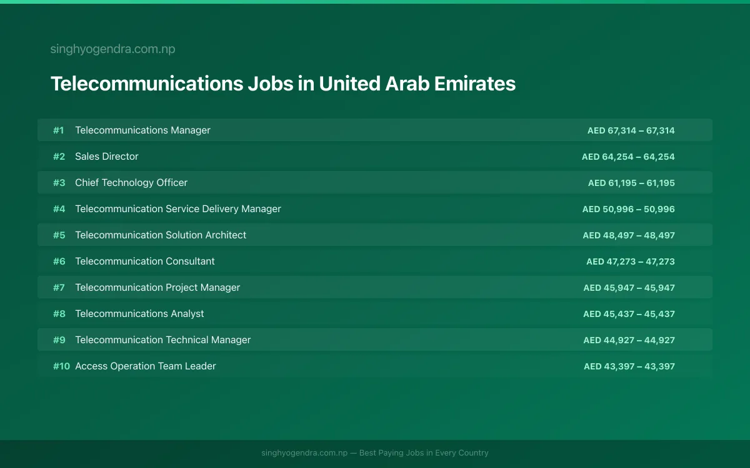This screenshot has width=750, height=468.
Task: Click salary AED 50,996 – 50,996
Action: [x=629, y=209]
